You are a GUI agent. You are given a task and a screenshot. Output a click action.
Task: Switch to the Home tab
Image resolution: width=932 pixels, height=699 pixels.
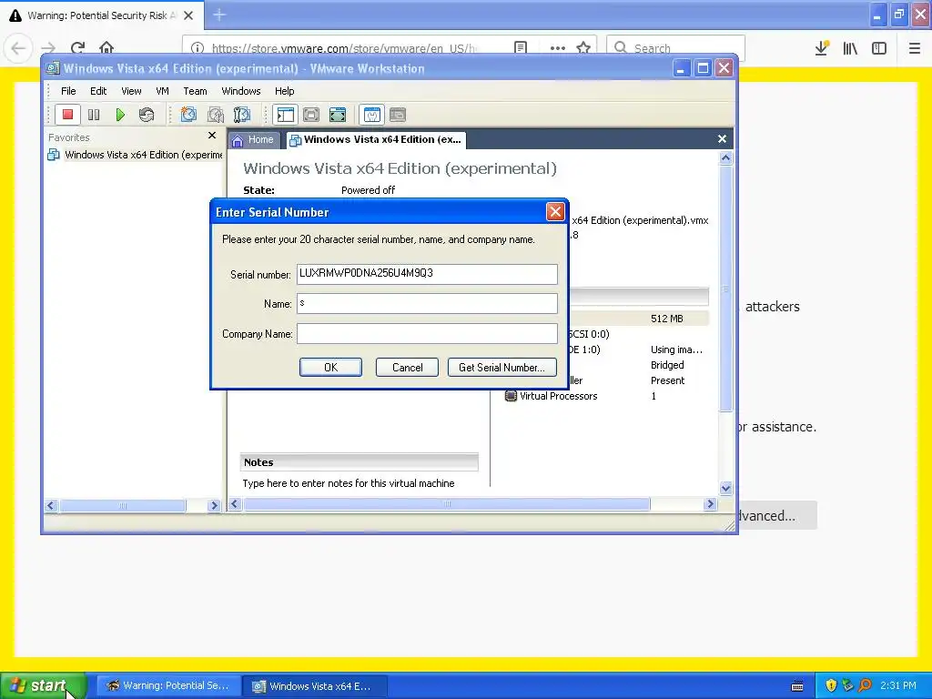(253, 139)
